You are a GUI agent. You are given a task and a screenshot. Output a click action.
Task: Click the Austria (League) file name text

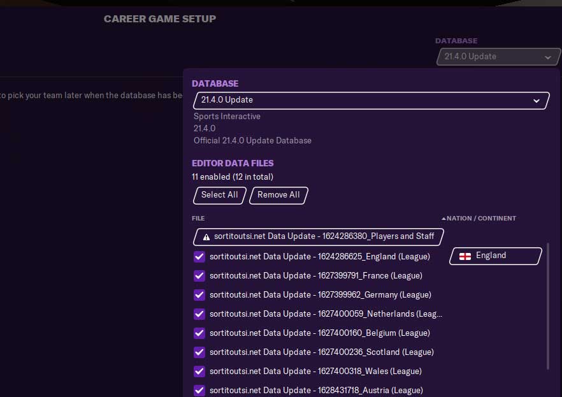coord(316,391)
